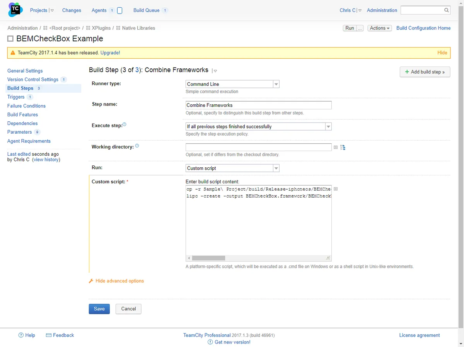Open the Projects popup arrow
Viewport: 464px width, 347px height.
pyautogui.click(x=52, y=10)
